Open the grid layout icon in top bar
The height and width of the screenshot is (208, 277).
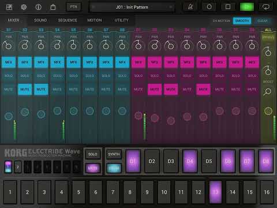pyautogui.click(x=9, y=7)
